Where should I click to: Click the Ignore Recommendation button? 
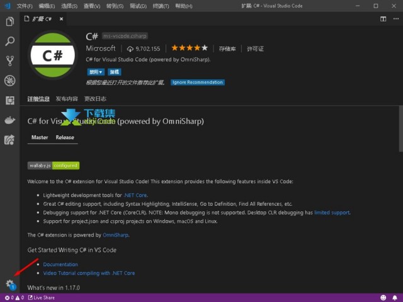[197, 82]
